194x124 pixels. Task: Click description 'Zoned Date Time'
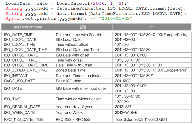point(70,70)
